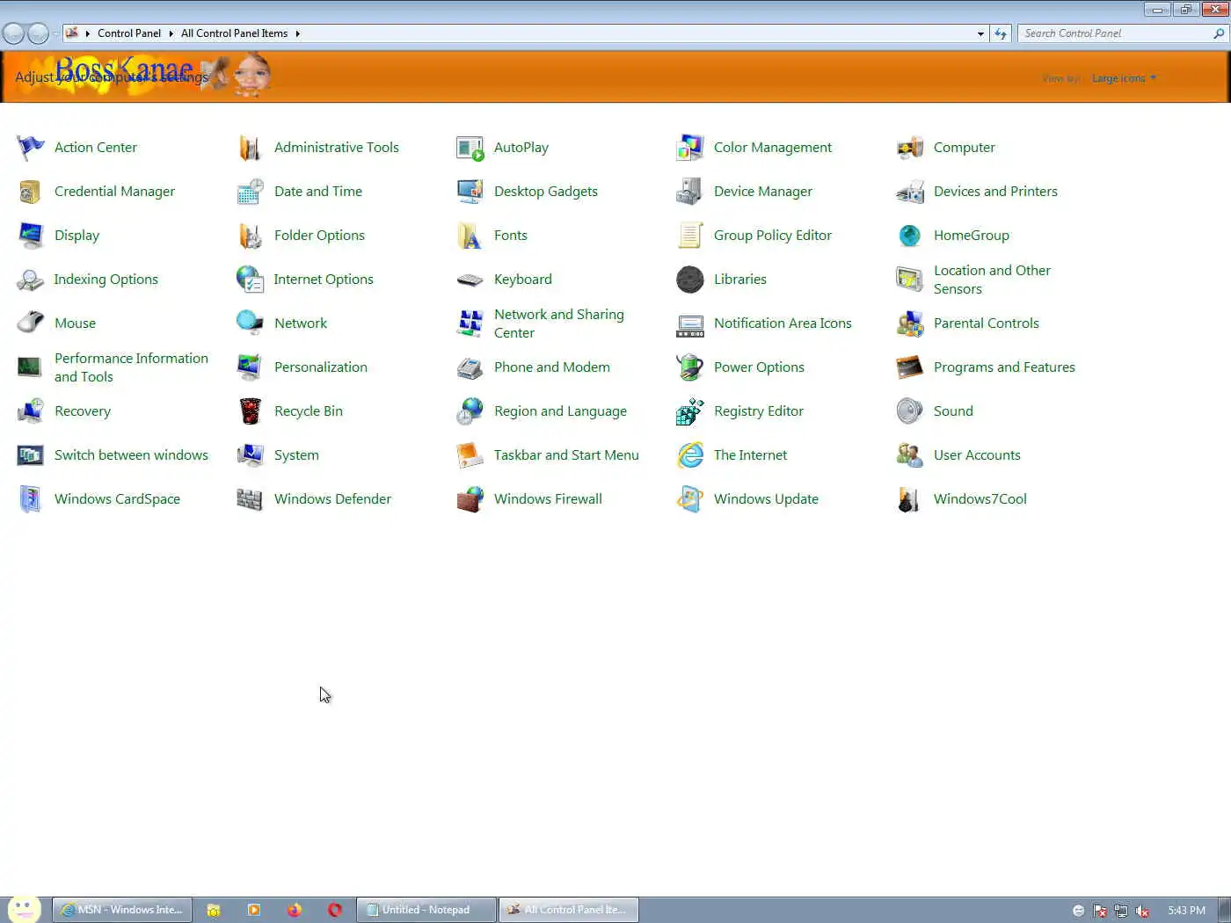
Task: Open the Indexing Options magnifier icon
Action: [30, 280]
